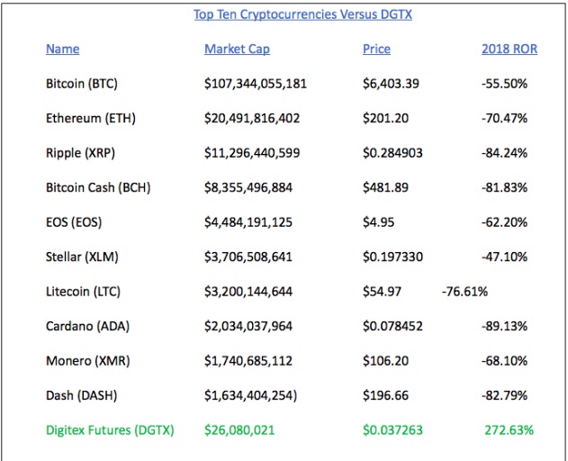Screen dimensions: 568x461
Task: Select the -81.83% ROR value
Action: [504, 188]
